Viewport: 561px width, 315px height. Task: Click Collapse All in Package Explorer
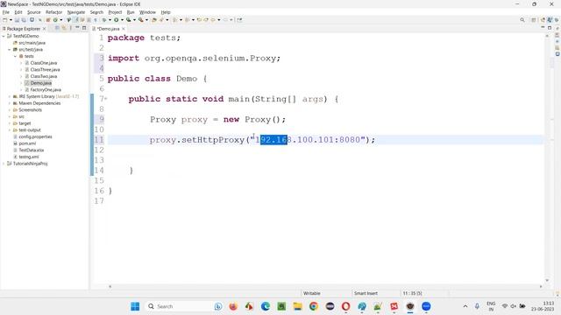[57, 28]
